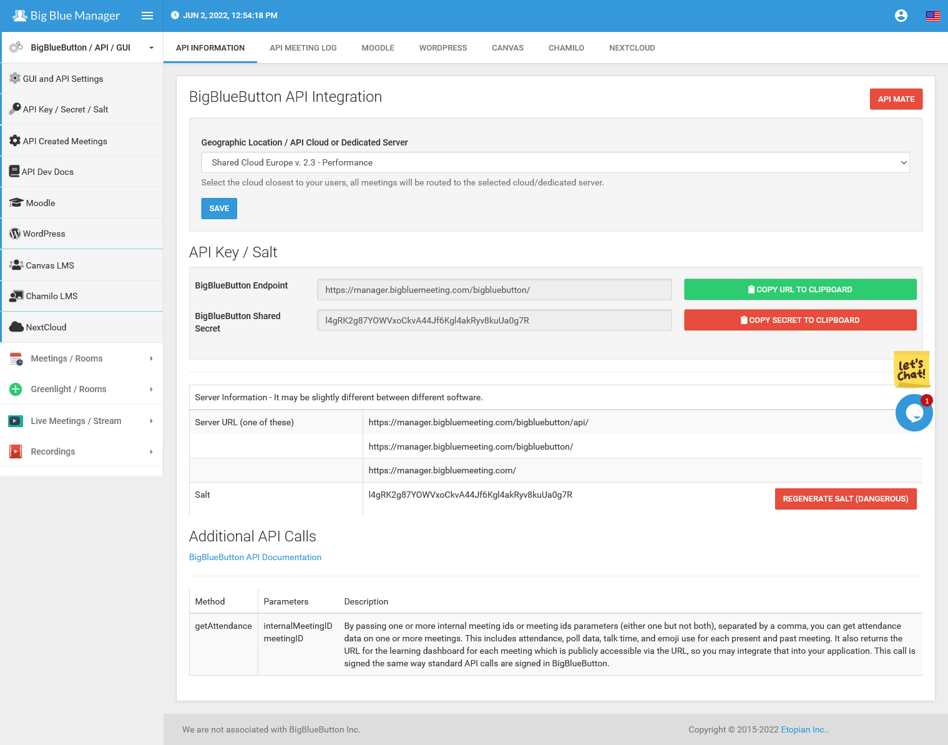Click Copy Secret to Clipboard button
The width and height of the screenshot is (948, 745).
(800, 320)
